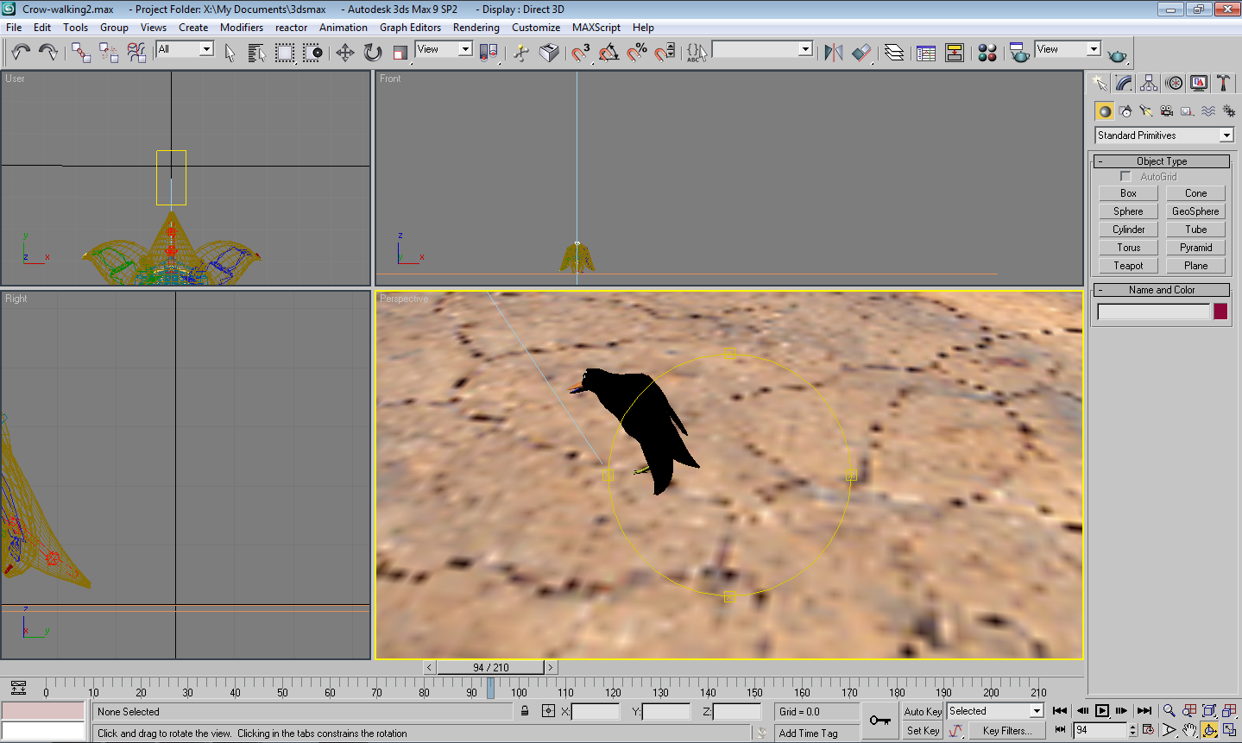Activate the Unlink Selection tool
This screenshot has height=743, width=1242.
point(109,53)
